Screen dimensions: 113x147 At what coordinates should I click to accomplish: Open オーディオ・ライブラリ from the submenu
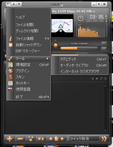(x=80, y=65)
